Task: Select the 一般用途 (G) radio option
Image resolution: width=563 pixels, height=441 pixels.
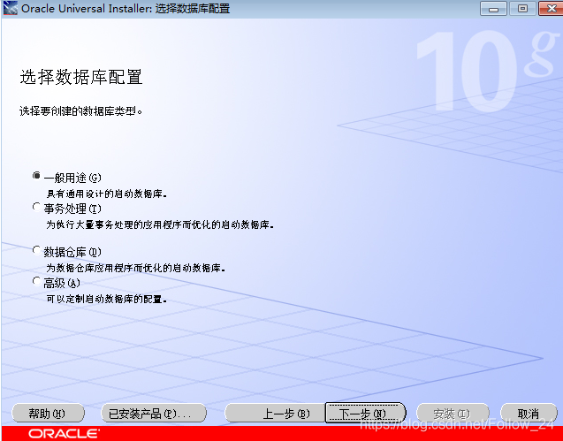Action: coord(36,176)
